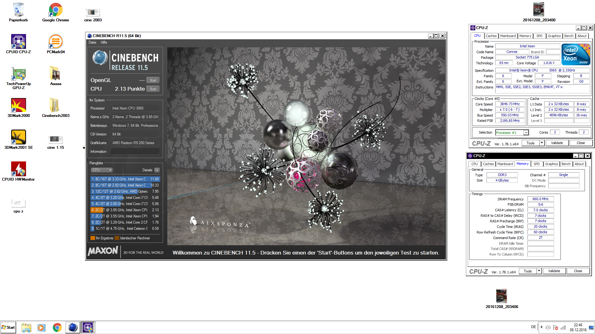Open Windows Media Player from taskbar
Viewport: 595px width, 334px height.
tap(42, 328)
